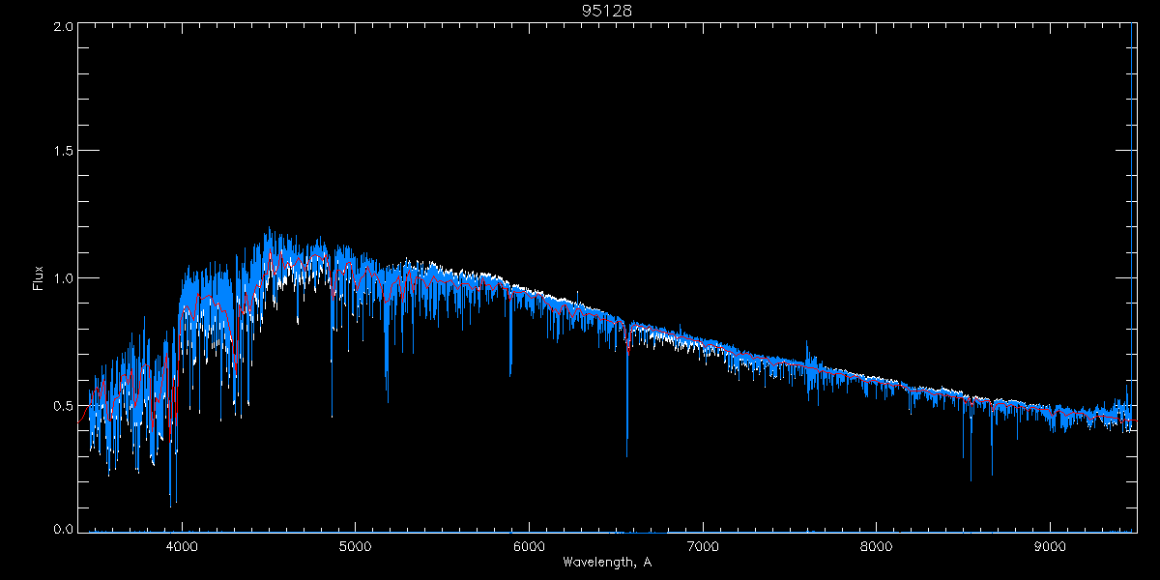
Task: Click the 8000 x-axis tick label
Action: click(877, 544)
